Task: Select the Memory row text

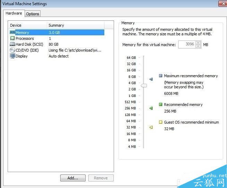Action: (x=22, y=33)
